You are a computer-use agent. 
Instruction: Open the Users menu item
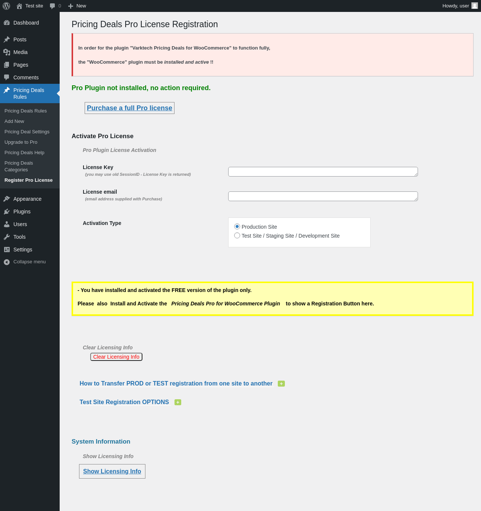coord(20,224)
